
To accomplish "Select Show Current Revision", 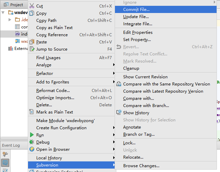I will (x=166, y=77).
